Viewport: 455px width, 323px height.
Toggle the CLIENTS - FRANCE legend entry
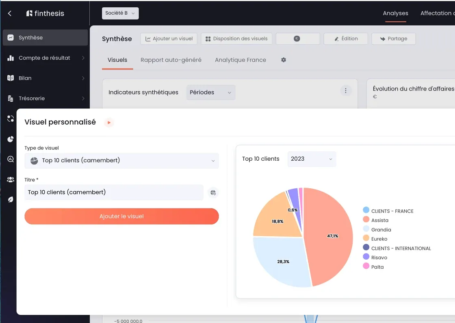(388, 211)
